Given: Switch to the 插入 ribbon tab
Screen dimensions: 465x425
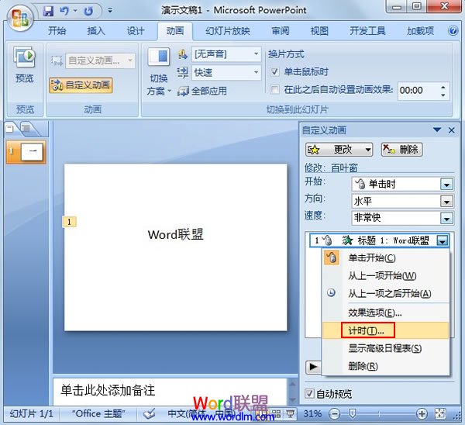Looking at the screenshot, I should pos(96,30).
